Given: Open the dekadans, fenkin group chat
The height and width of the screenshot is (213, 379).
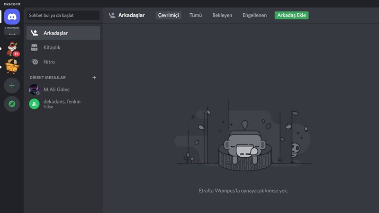Looking at the screenshot, I should pyautogui.click(x=63, y=104).
